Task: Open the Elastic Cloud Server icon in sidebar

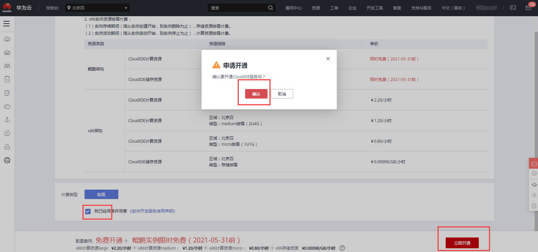Action: point(7,39)
